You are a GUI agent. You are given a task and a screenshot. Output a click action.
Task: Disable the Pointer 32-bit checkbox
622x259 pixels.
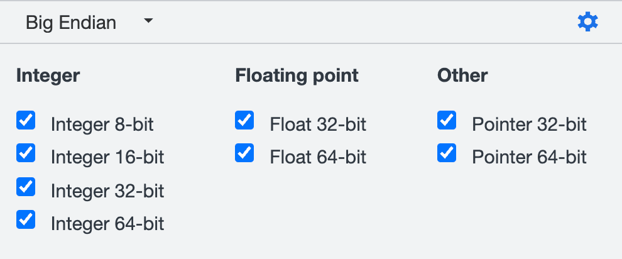coord(447,120)
